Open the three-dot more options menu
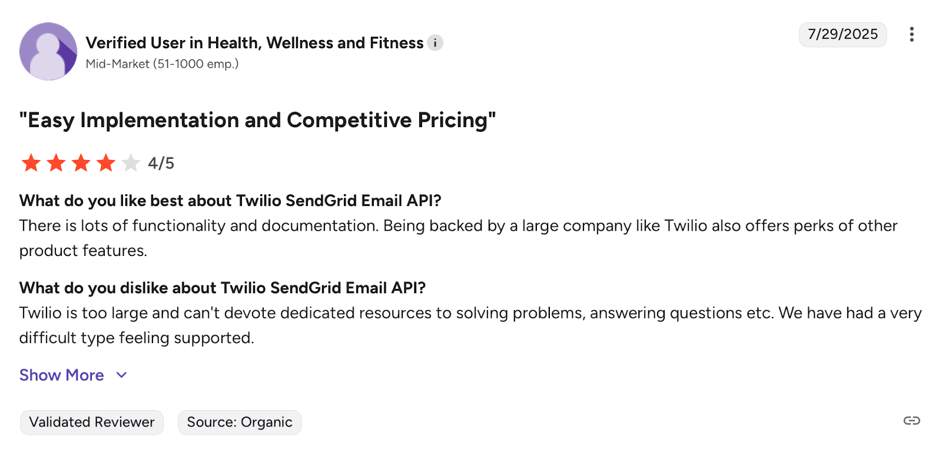 pyautogui.click(x=911, y=35)
